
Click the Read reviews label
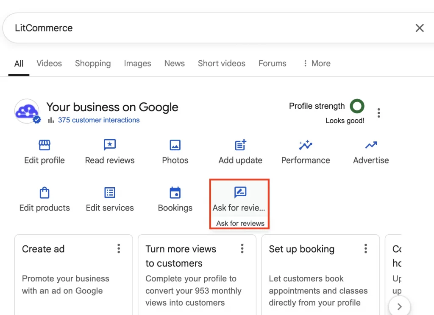110,160
